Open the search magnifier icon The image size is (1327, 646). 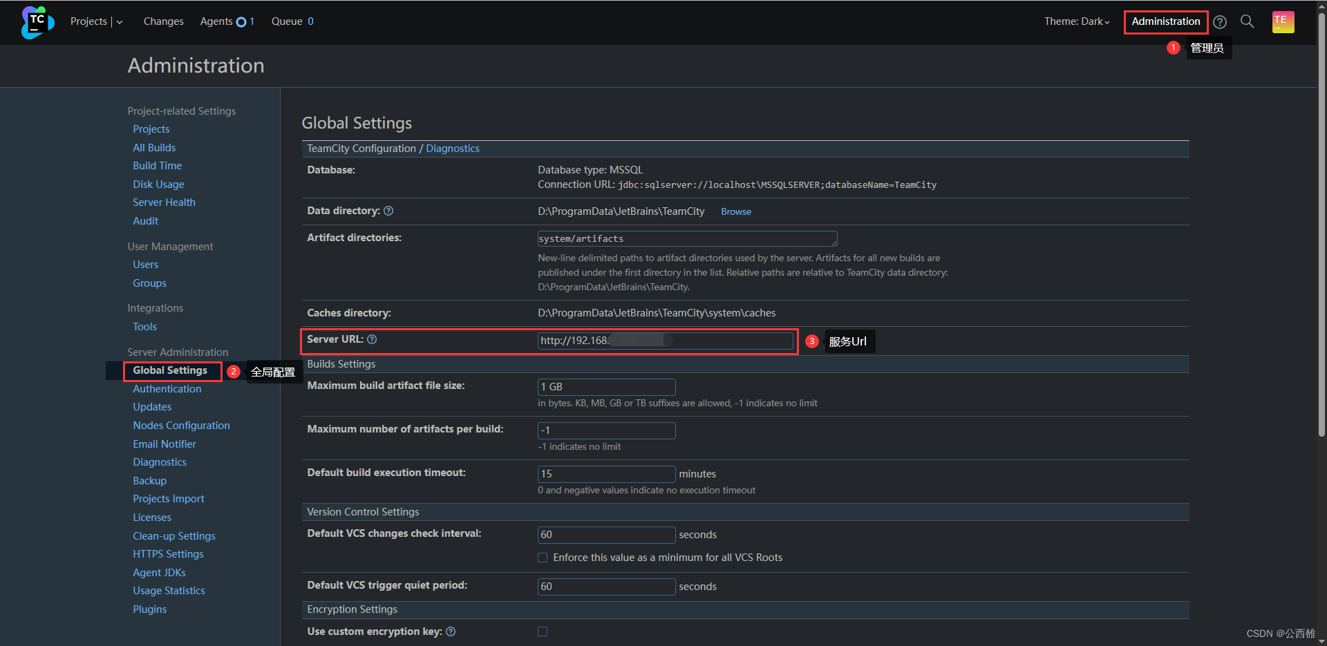(x=1247, y=21)
